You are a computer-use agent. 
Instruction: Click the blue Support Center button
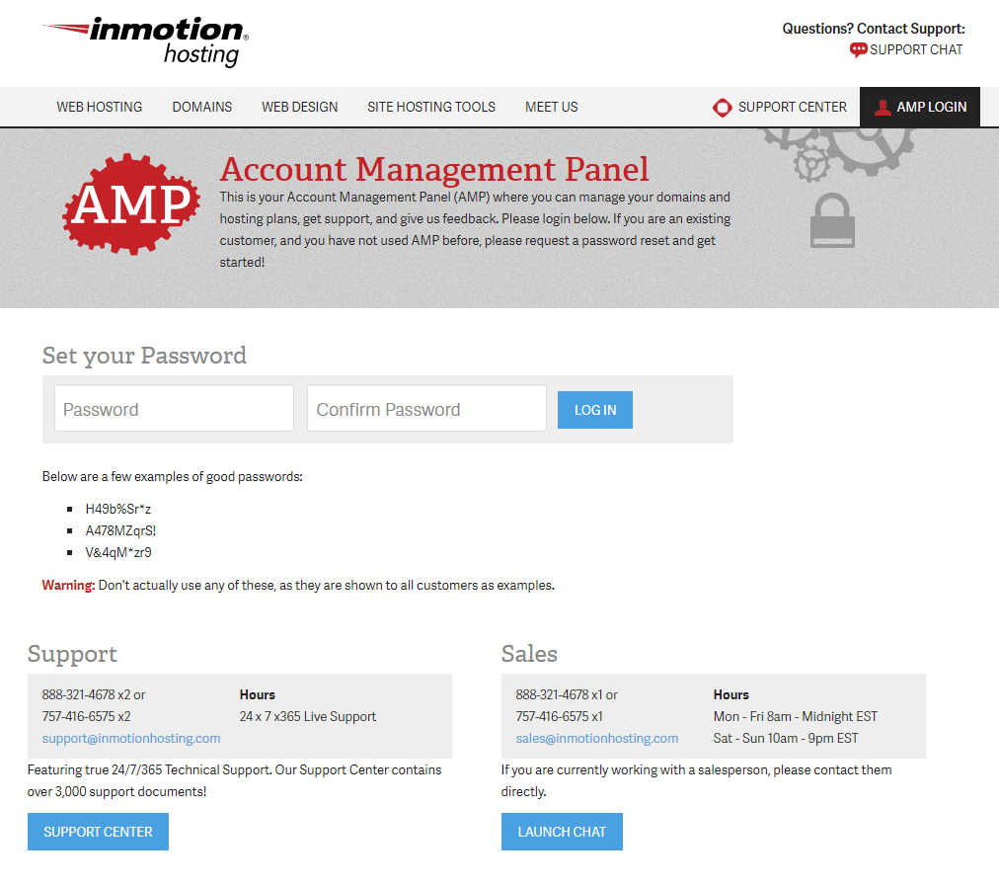point(98,832)
